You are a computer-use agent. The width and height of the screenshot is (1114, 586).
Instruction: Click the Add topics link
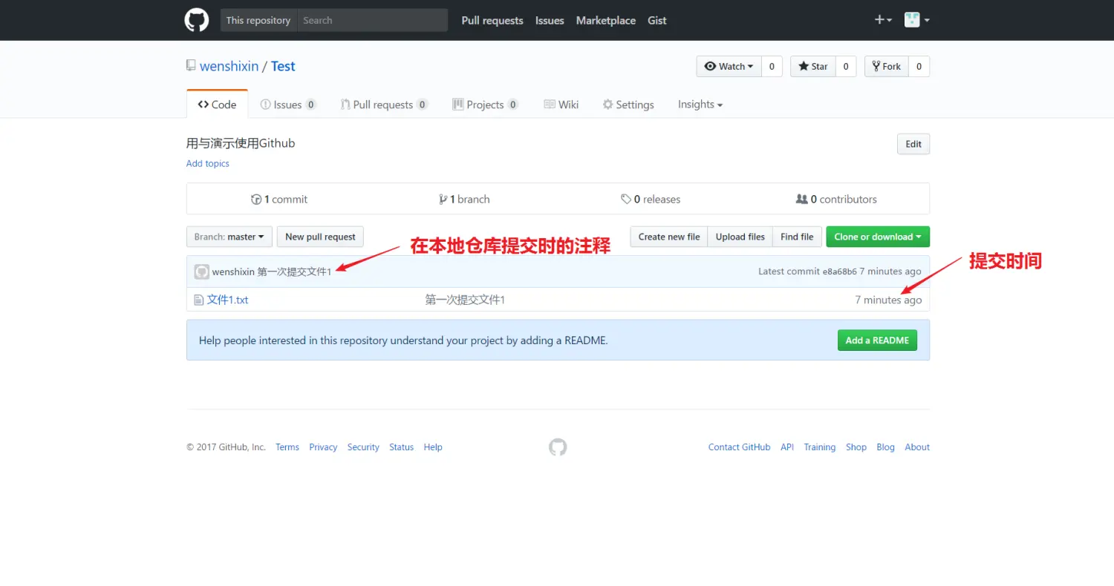(x=208, y=163)
